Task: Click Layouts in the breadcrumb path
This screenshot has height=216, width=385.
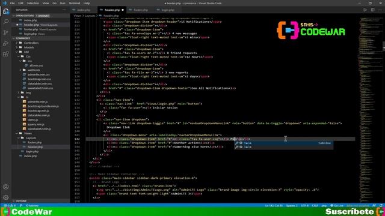Action: [x=90, y=16]
